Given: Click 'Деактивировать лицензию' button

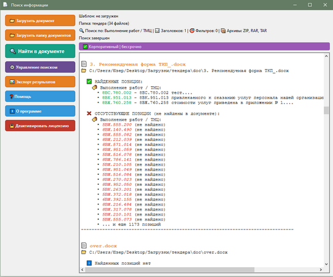Looking at the screenshot, I should pos(40,126).
